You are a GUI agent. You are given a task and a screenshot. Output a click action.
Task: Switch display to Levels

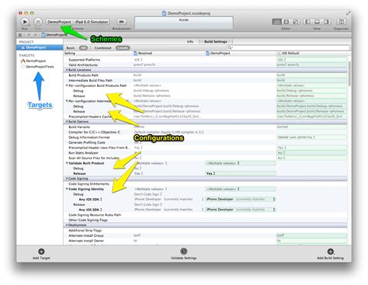[x=123, y=48]
